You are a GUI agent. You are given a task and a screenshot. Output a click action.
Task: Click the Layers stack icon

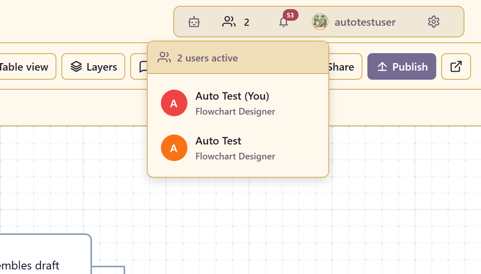pyautogui.click(x=76, y=67)
